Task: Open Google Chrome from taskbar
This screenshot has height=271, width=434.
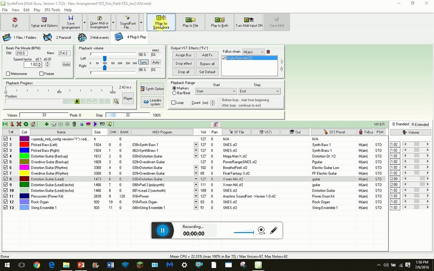Action: (37, 265)
